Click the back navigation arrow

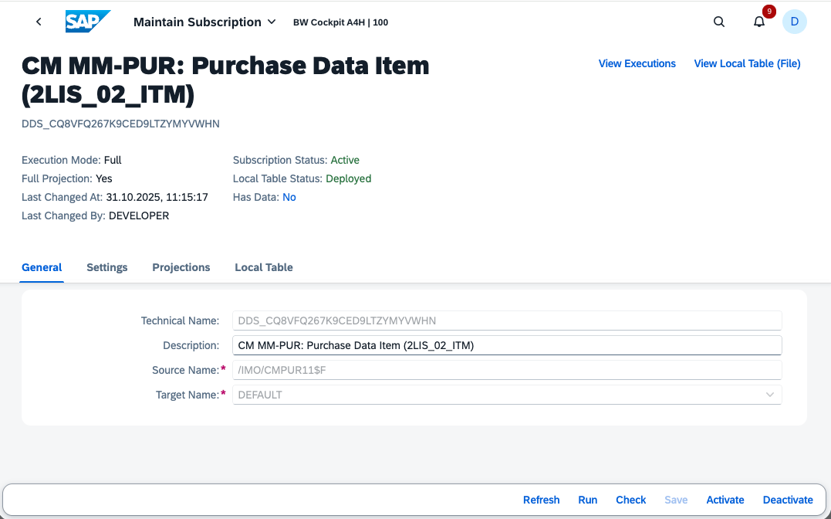[39, 22]
